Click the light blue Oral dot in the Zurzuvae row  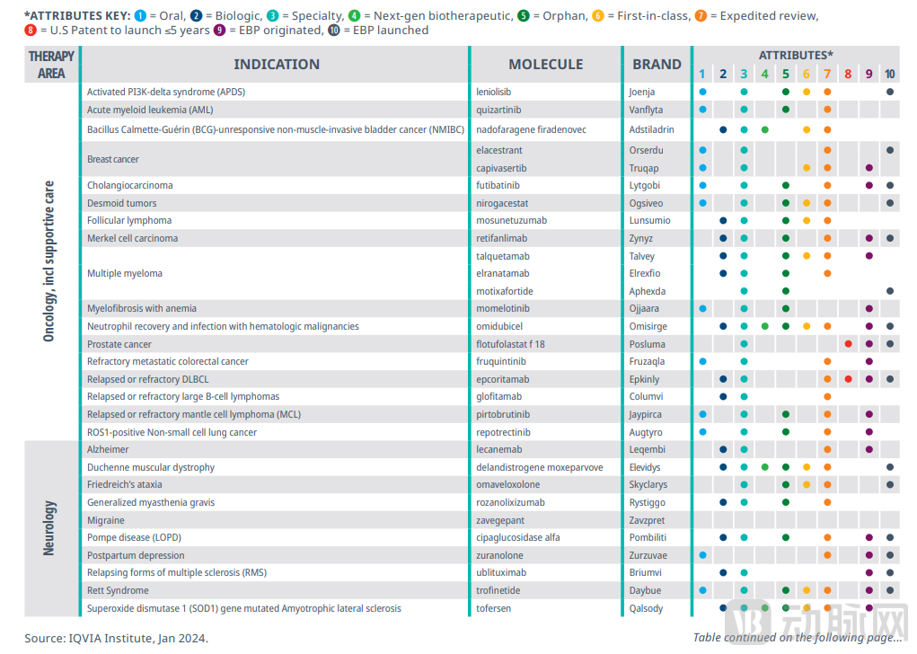pyautogui.click(x=703, y=555)
